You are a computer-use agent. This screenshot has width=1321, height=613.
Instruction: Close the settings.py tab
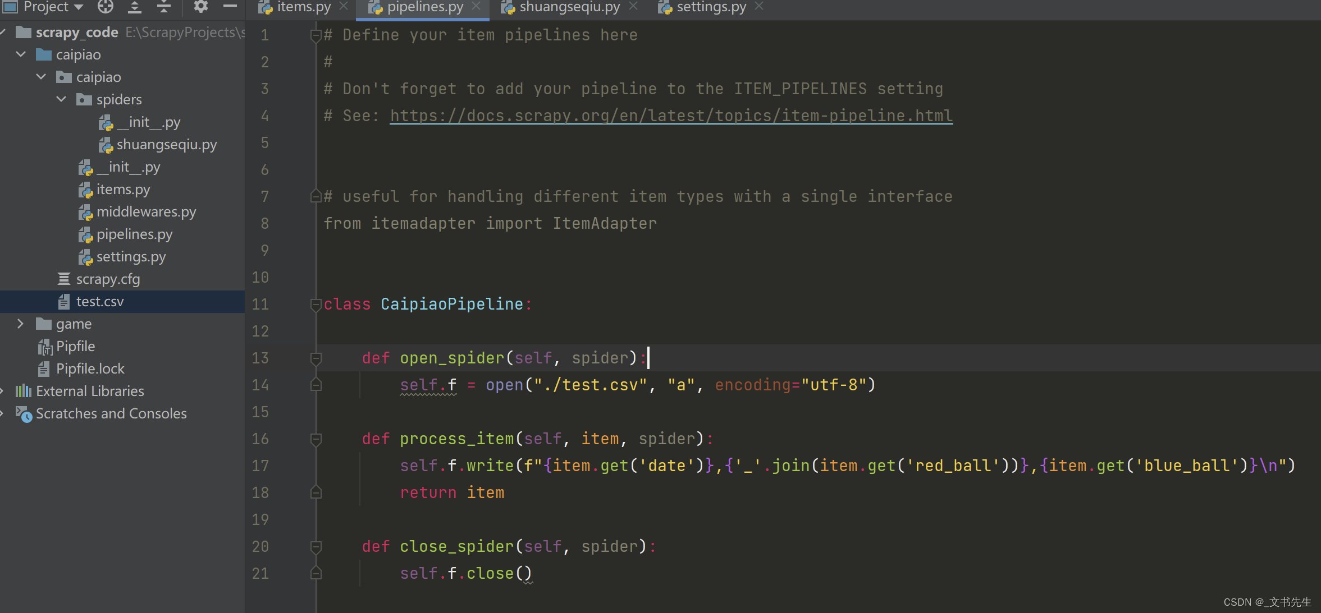(x=759, y=6)
